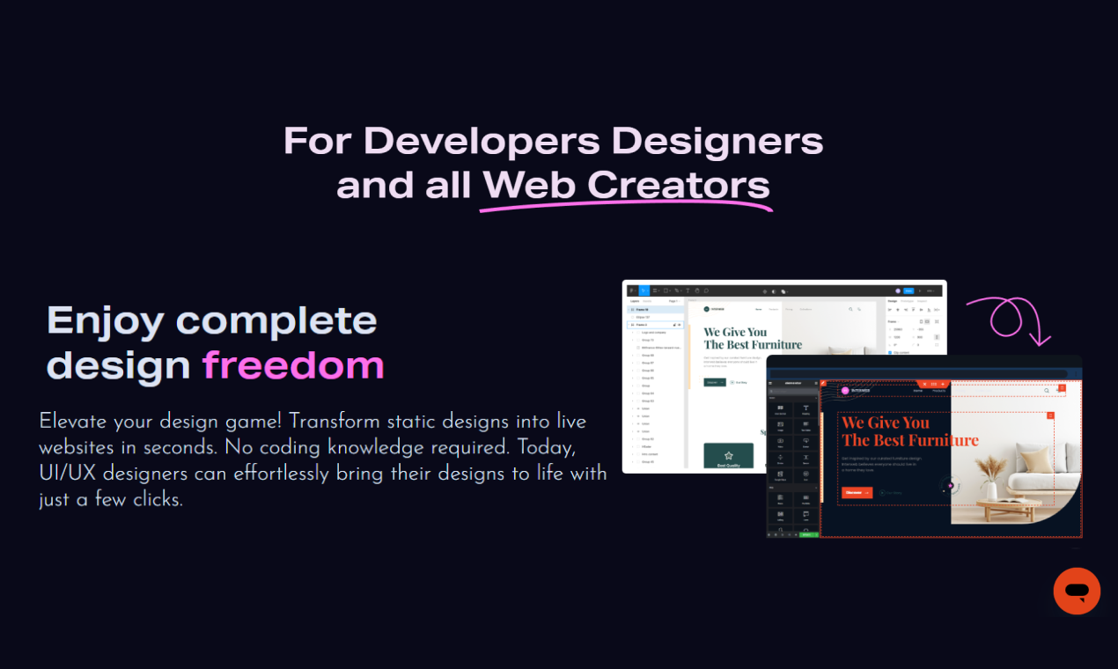Open the orange chat support bubble
This screenshot has width=1118, height=669.
pyautogui.click(x=1077, y=591)
